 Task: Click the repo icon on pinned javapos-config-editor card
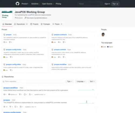(4, 64)
